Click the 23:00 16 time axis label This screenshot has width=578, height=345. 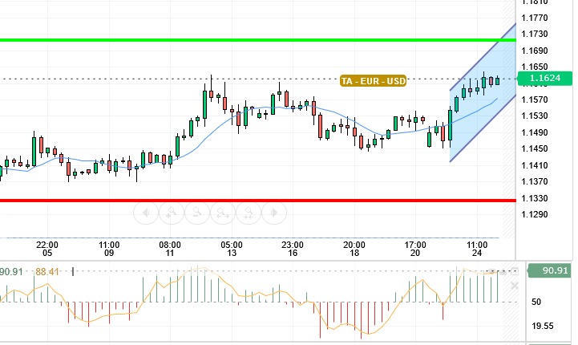293,249
